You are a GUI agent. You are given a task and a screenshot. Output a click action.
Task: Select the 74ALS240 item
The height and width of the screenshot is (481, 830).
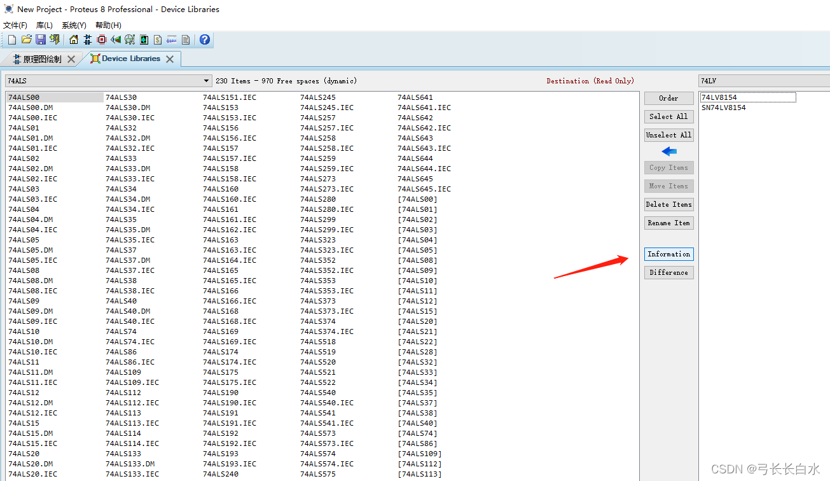click(221, 474)
